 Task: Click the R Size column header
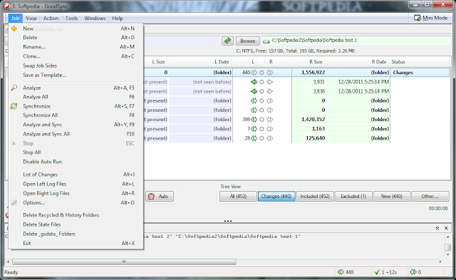click(x=309, y=62)
